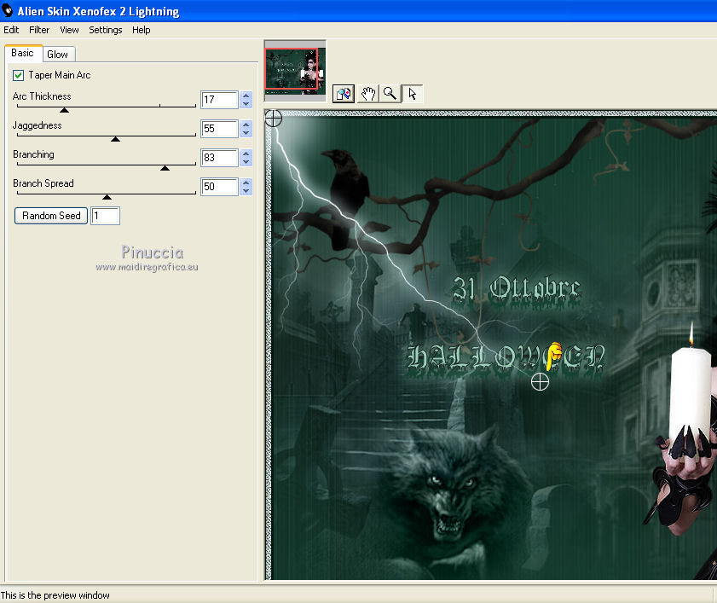The image size is (717, 603).
Task: Decrease Branch Spread with down arrow
Action: coord(246,191)
